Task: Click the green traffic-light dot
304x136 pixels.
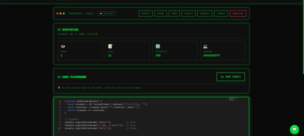Action: (x=64, y=14)
